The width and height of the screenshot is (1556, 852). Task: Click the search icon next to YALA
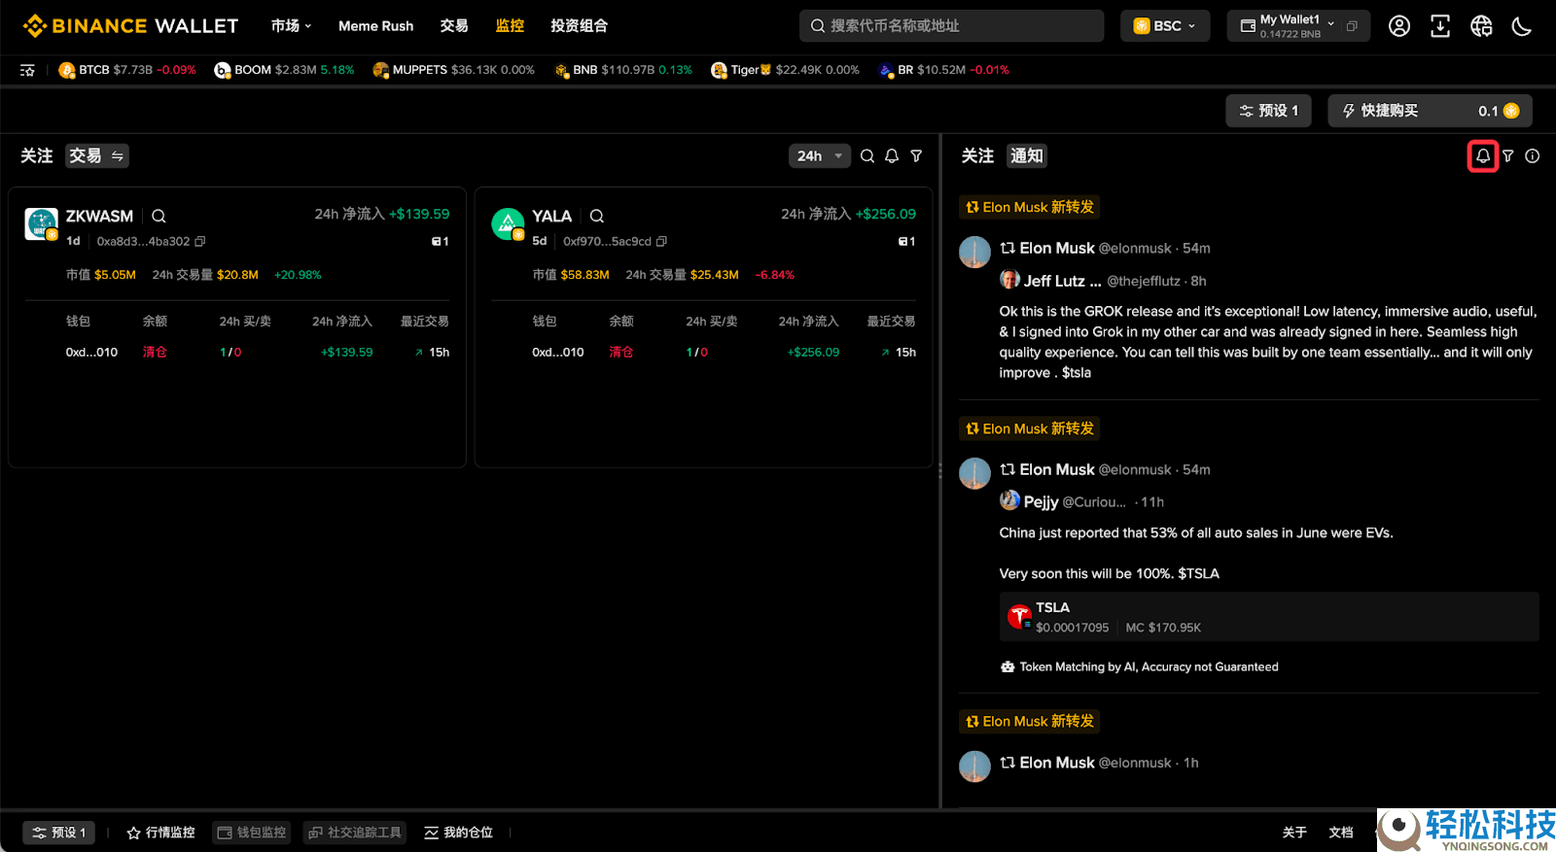pyautogui.click(x=597, y=216)
